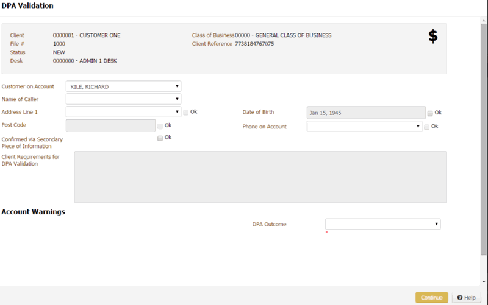Click the Help button

pyautogui.click(x=466, y=298)
